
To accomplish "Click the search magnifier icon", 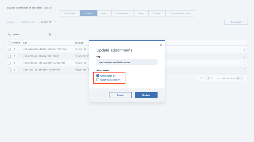I will coord(9,34).
